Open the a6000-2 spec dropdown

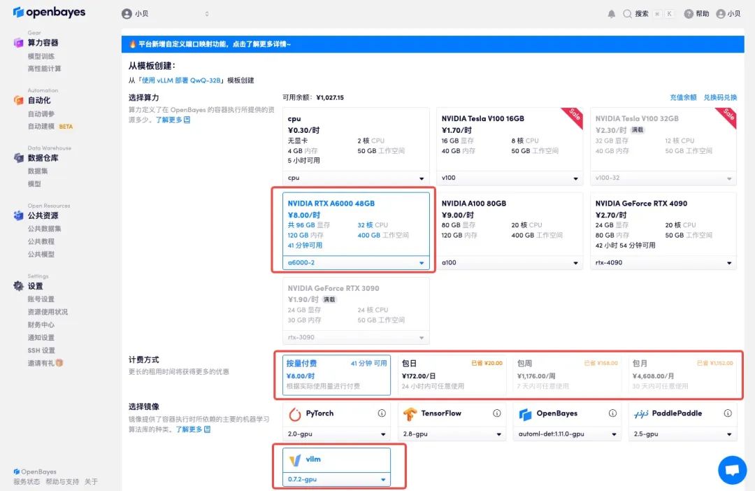click(356, 262)
